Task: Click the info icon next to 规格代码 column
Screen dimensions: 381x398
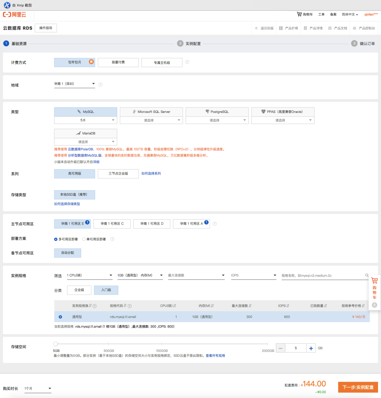Action: 129,306
